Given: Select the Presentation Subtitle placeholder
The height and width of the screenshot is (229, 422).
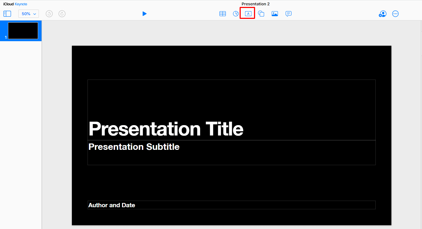Looking at the screenshot, I should click(x=134, y=147).
